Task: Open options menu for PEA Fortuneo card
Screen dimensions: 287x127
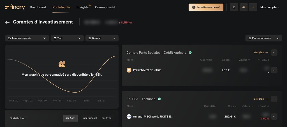Action: 274,99
